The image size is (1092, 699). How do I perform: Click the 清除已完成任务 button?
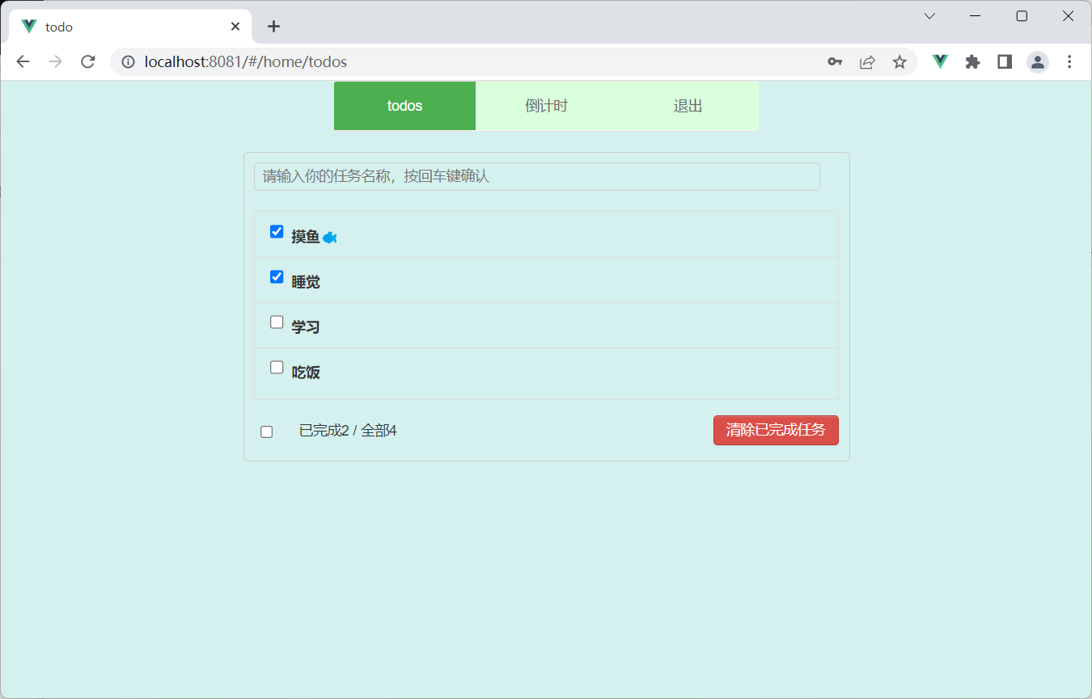pyautogui.click(x=775, y=430)
